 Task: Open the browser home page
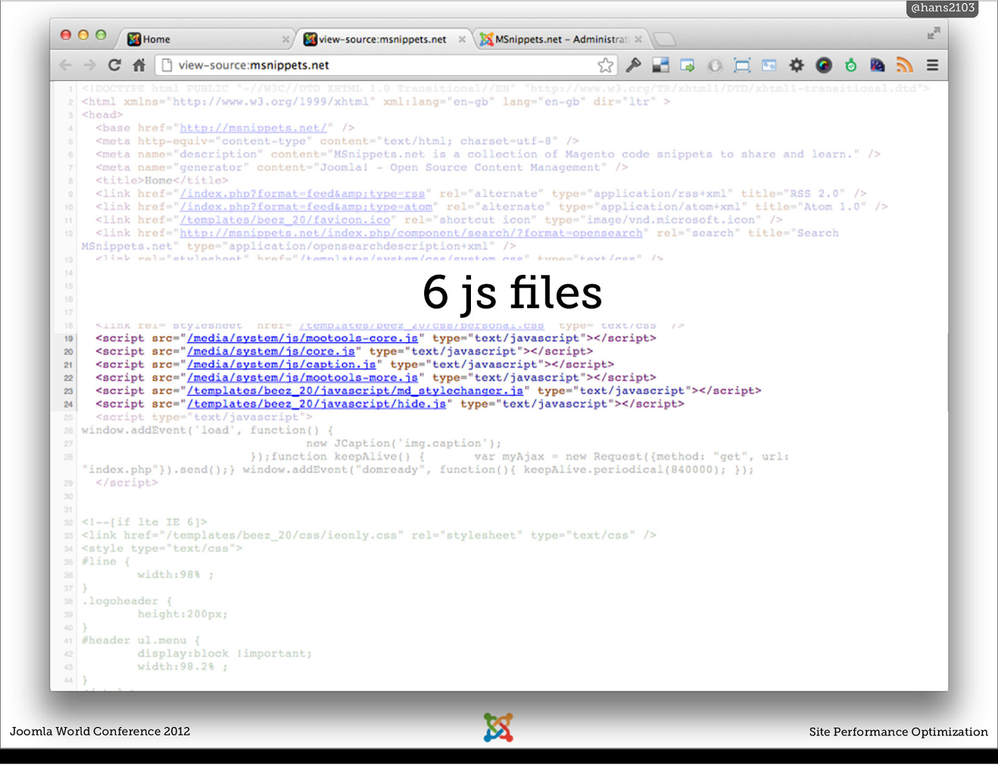coord(139,65)
